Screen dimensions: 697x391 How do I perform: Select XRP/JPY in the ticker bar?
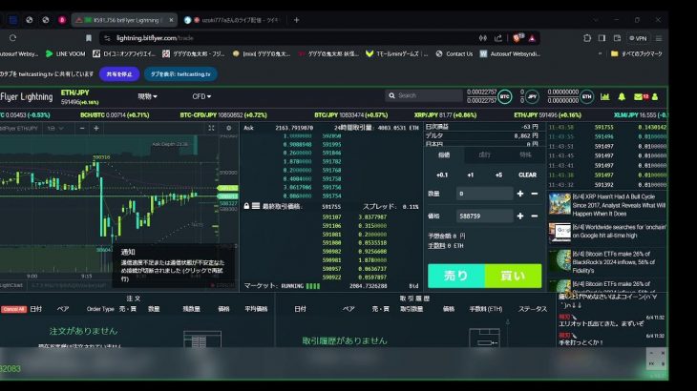click(x=445, y=115)
